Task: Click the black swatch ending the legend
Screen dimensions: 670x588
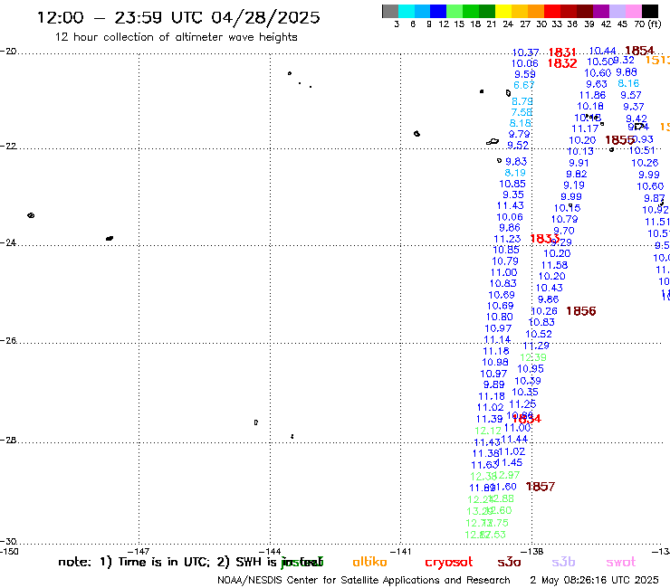Action: 649,11
